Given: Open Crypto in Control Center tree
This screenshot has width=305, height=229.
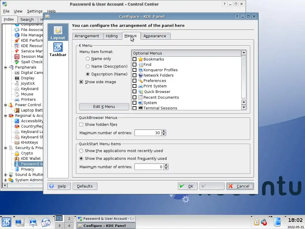Looking at the screenshot, I should [27, 153].
